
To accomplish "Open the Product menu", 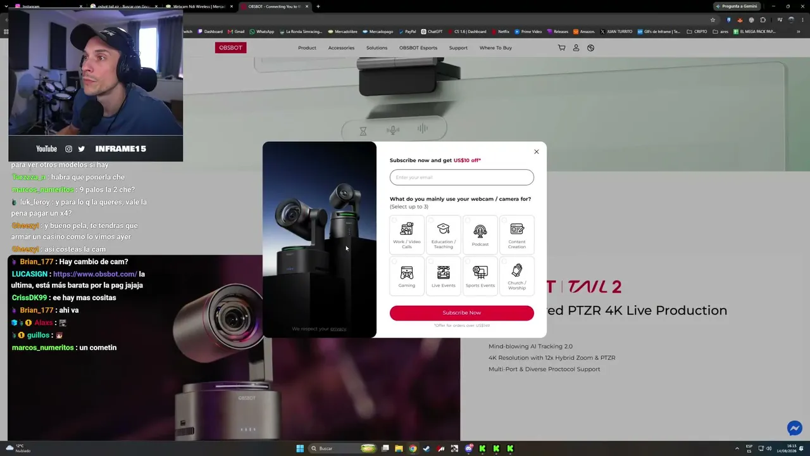I will click(307, 47).
